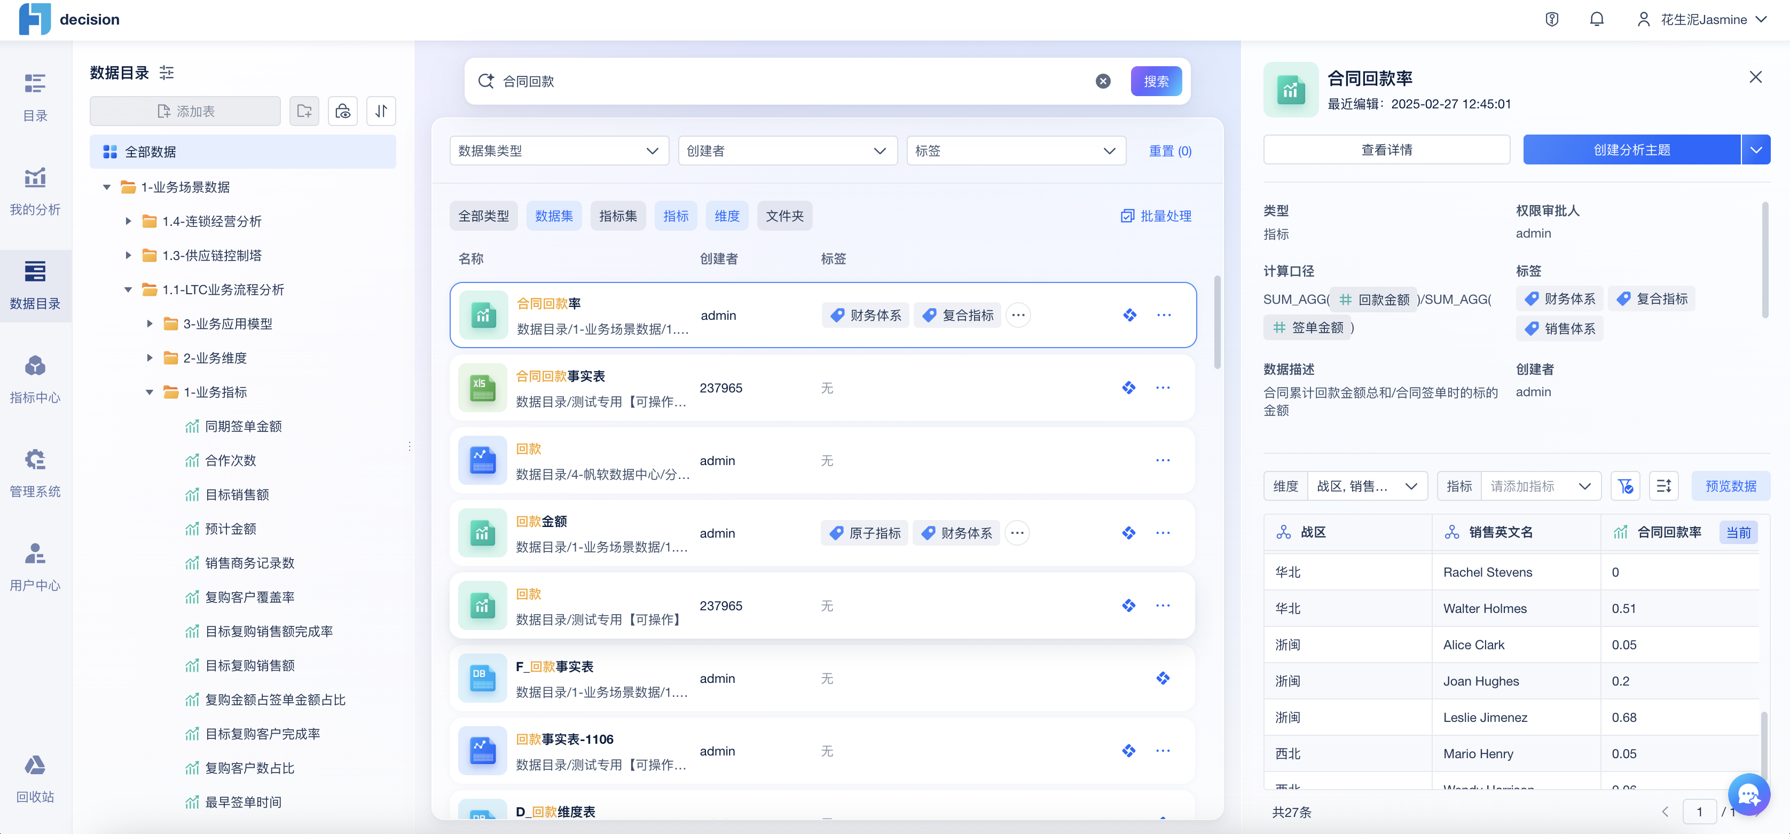This screenshot has height=834, width=1790.
Task: Select the 全部类型 filter chip
Action: click(484, 216)
